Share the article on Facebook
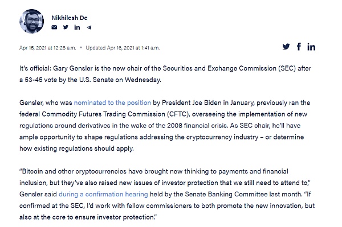 (299, 47)
